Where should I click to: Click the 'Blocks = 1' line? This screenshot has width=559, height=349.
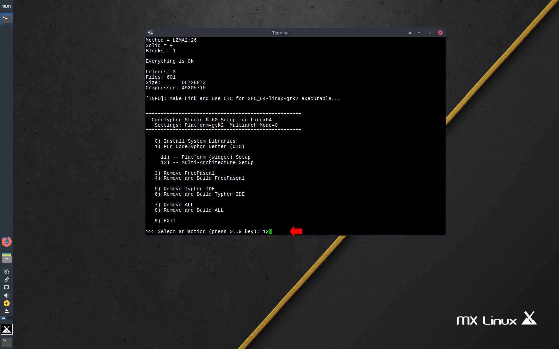pos(161,51)
